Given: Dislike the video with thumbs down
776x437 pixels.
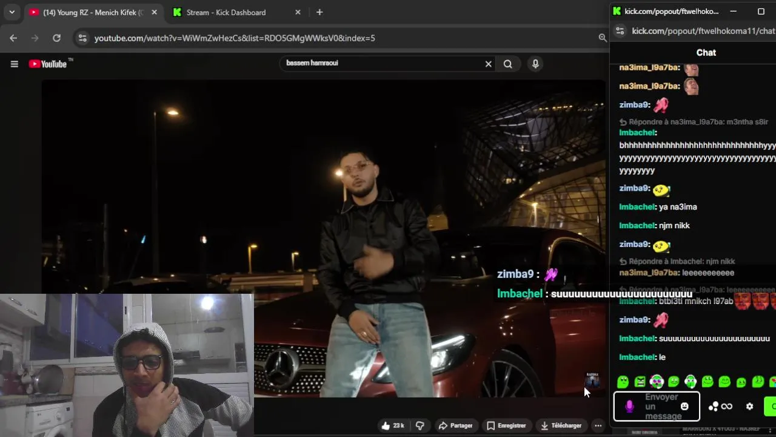Looking at the screenshot, I should [420, 425].
